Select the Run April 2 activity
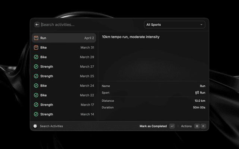Viewport: 239px width, 149px height. pyautogui.click(x=64, y=38)
